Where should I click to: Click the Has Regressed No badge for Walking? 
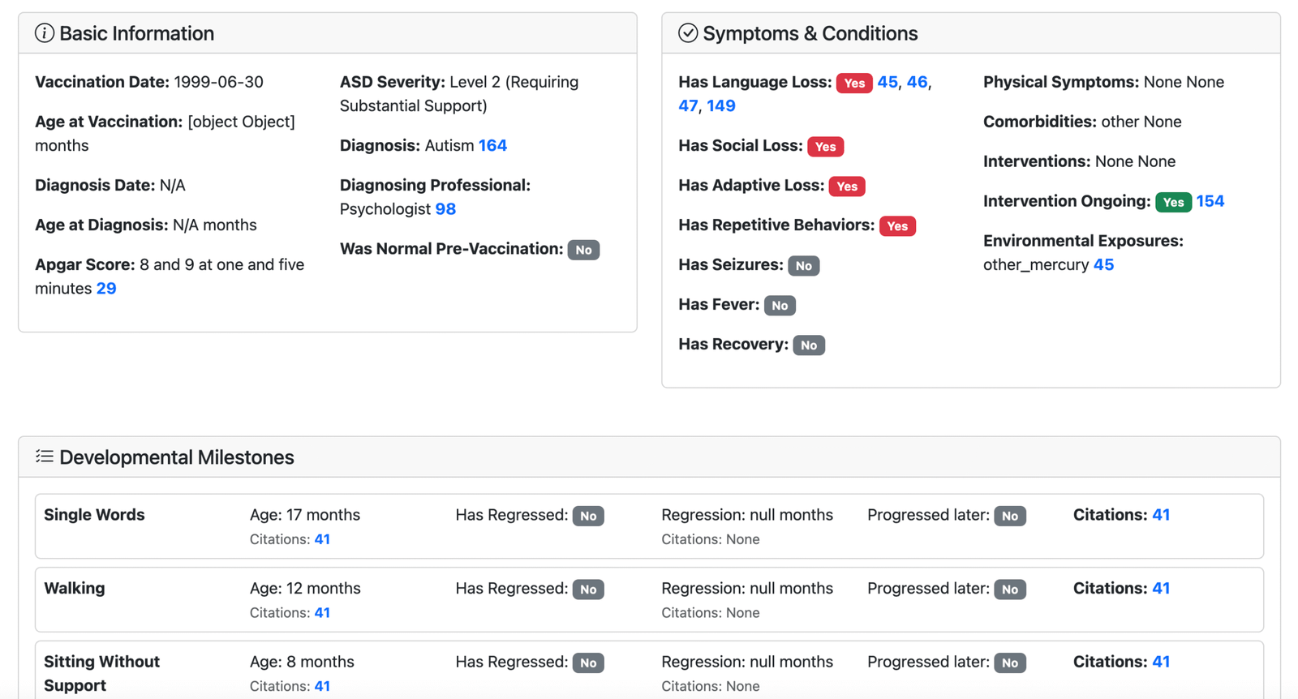588,590
